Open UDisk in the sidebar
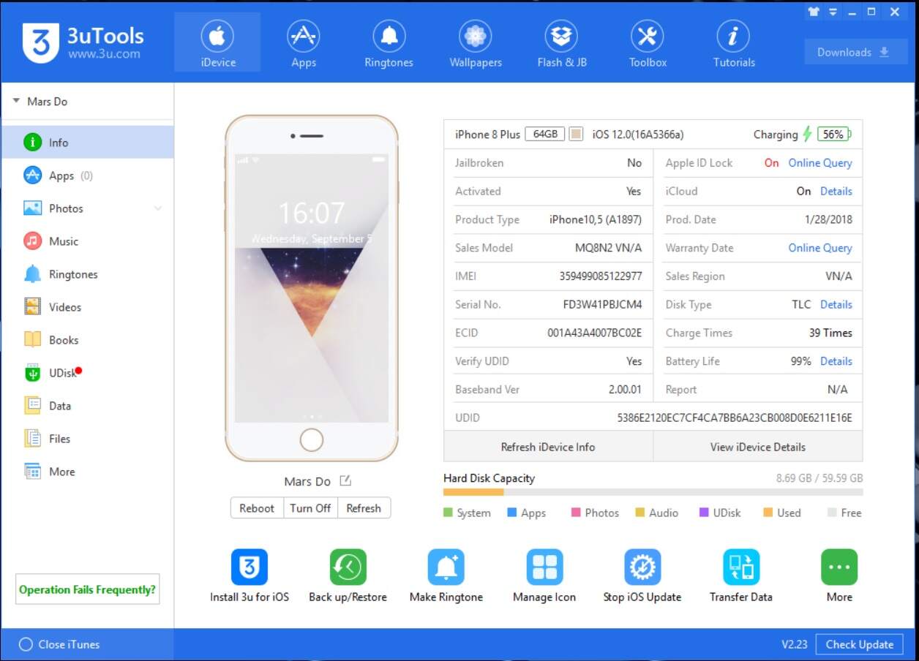This screenshot has width=919, height=661. pyautogui.click(x=87, y=373)
